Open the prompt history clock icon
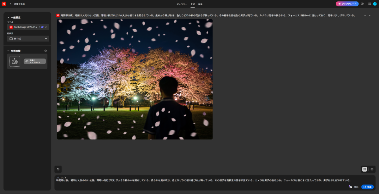379x194 pixels. click(58, 169)
